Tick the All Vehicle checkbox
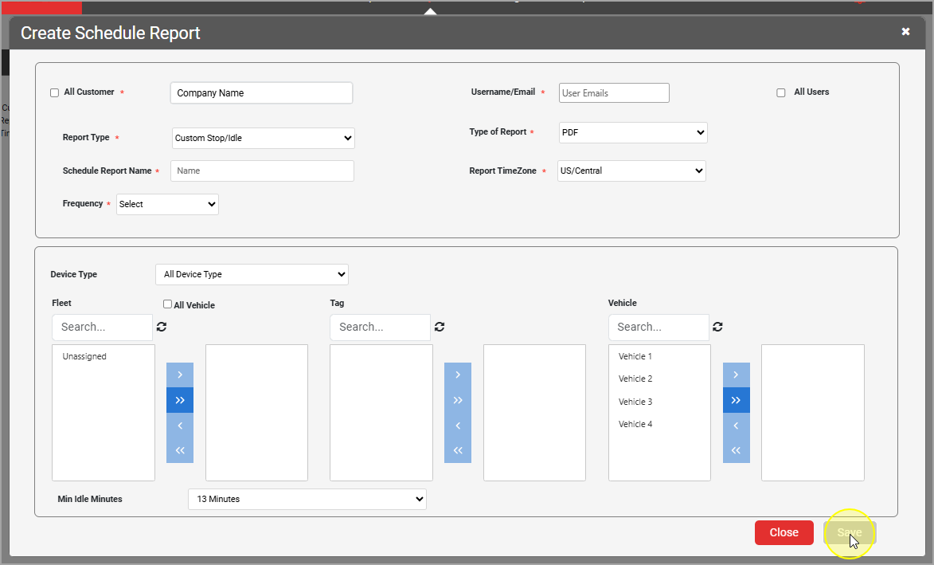Image resolution: width=934 pixels, height=565 pixels. pyautogui.click(x=167, y=304)
